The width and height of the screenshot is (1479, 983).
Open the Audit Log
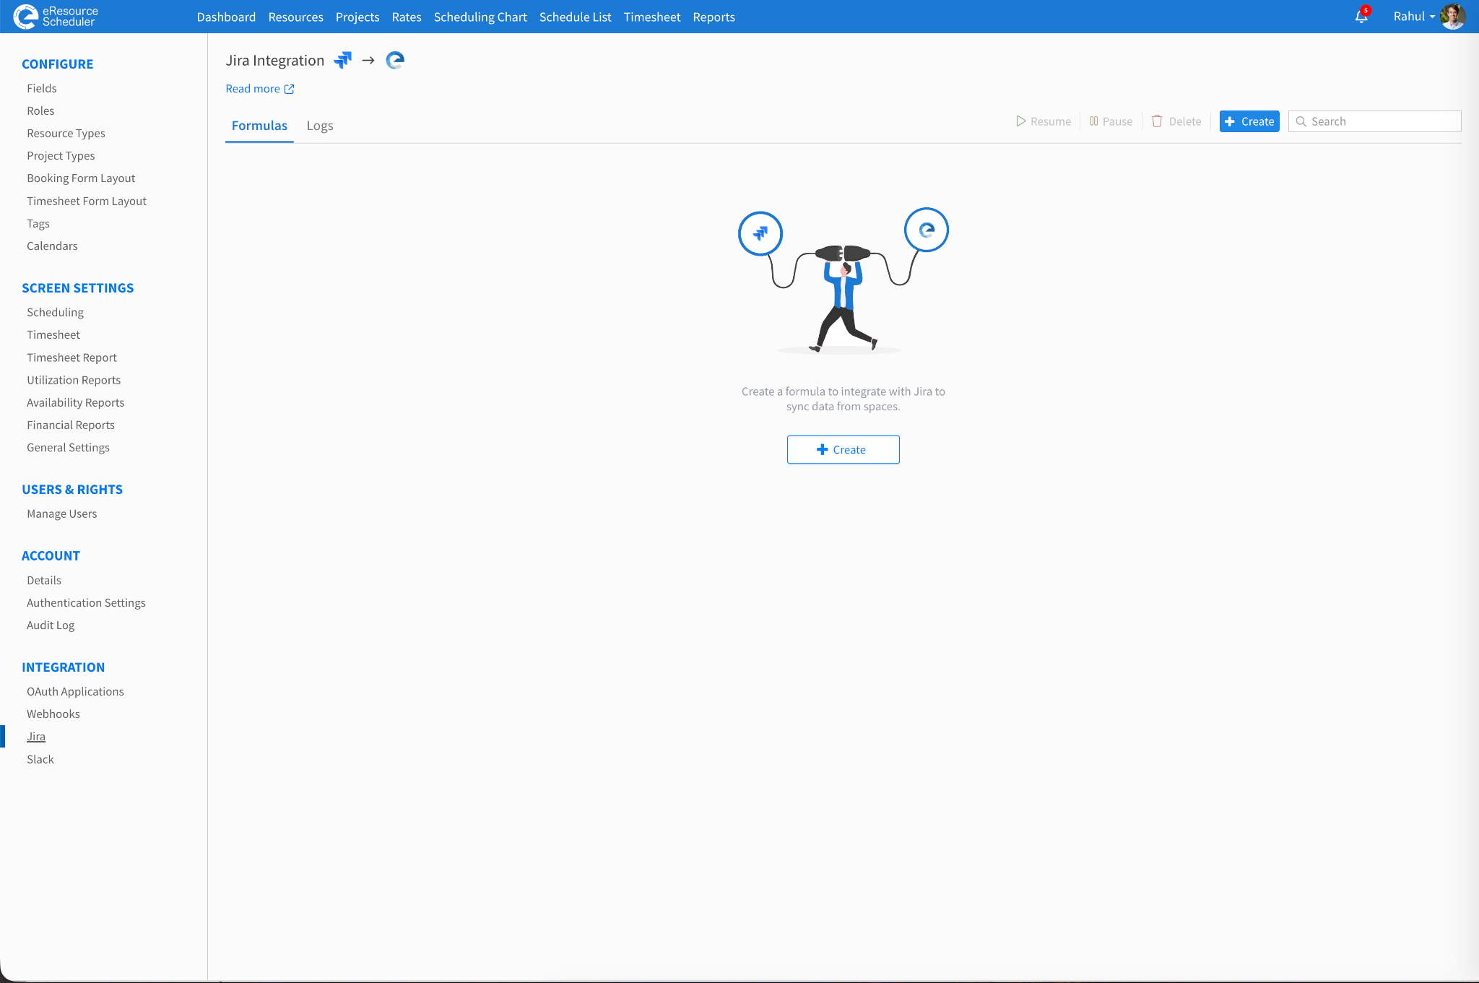pyautogui.click(x=51, y=625)
